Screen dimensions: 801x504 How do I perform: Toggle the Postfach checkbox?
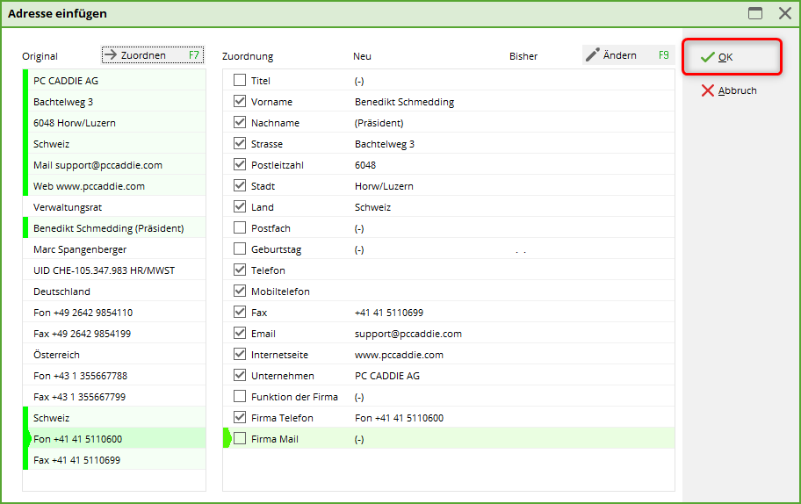pyautogui.click(x=240, y=228)
